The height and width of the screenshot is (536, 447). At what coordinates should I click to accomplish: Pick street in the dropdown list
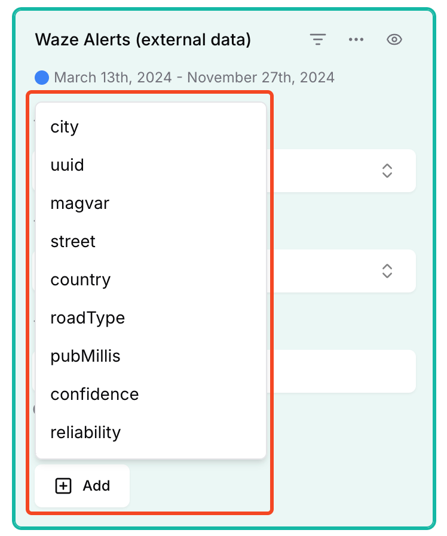coord(151,242)
